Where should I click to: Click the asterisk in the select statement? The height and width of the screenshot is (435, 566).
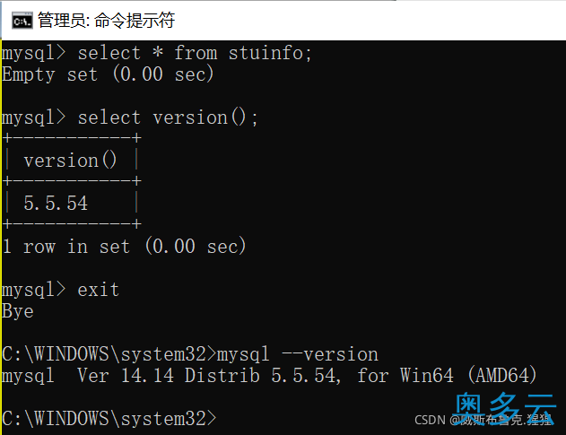click(x=157, y=52)
